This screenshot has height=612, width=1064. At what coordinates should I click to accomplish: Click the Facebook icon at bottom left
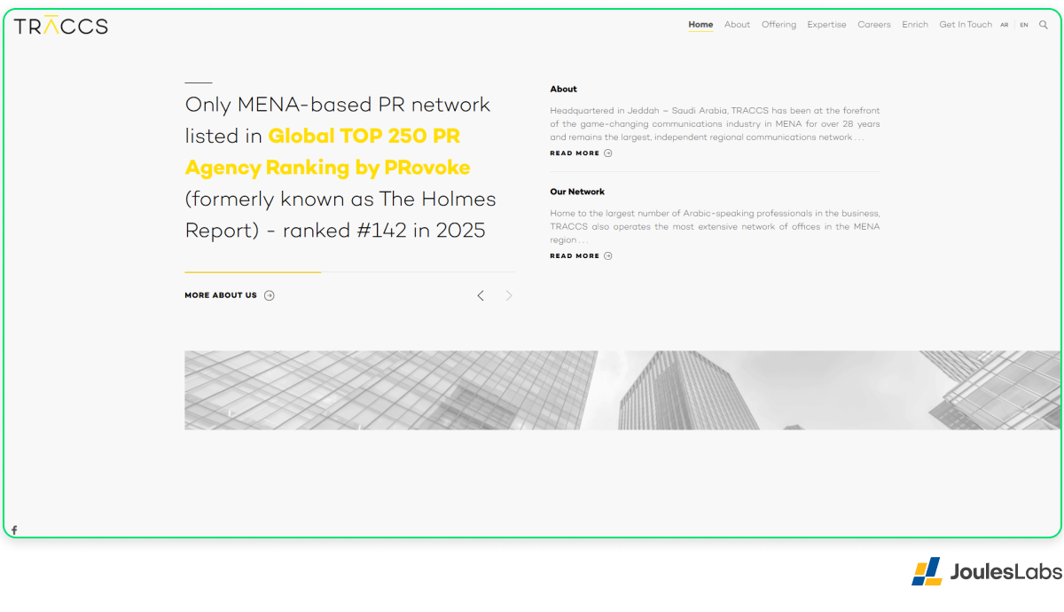(14, 530)
